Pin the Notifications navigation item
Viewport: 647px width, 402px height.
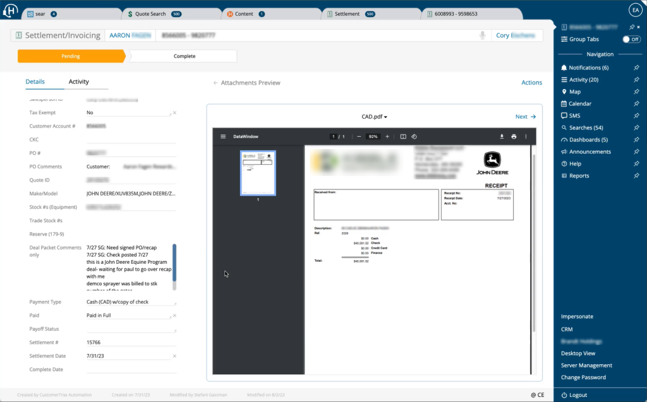pos(636,68)
